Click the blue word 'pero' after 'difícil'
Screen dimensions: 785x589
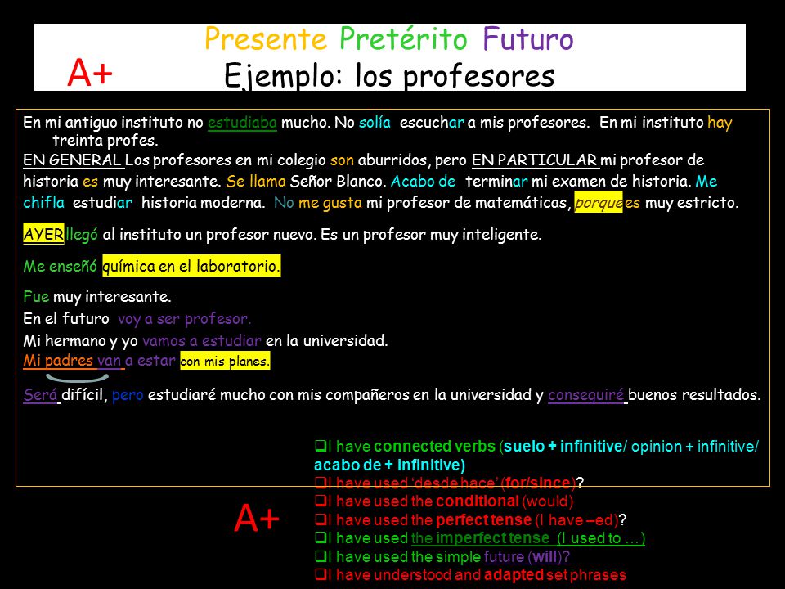[x=128, y=394]
